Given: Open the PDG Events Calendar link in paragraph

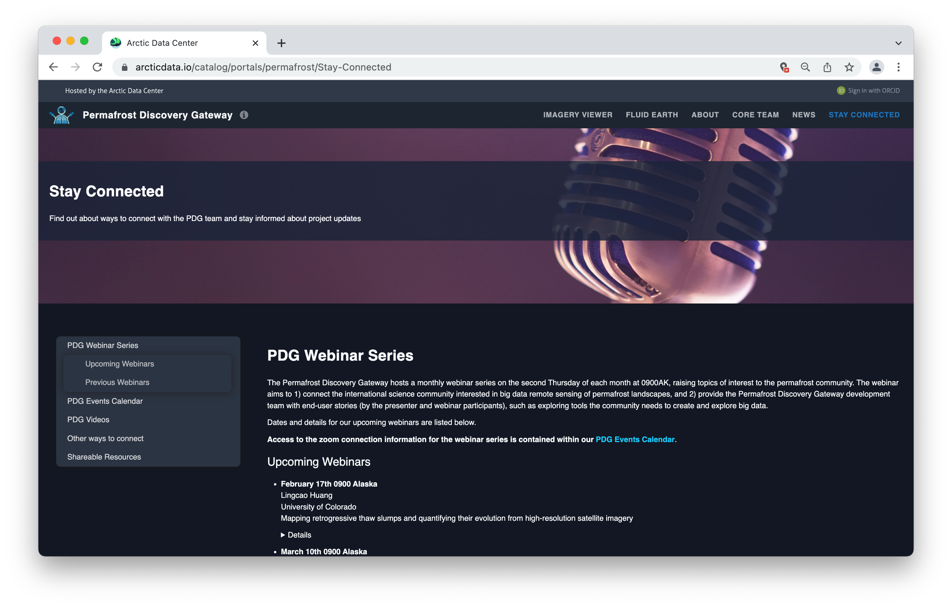Looking at the screenshot, I should [x=635, y=440].
